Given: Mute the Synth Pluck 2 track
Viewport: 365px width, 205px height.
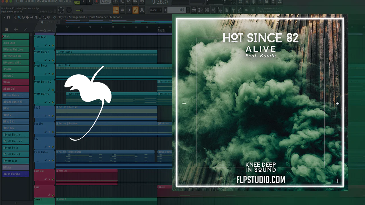Looking at the screenshot, I should 53,60.
